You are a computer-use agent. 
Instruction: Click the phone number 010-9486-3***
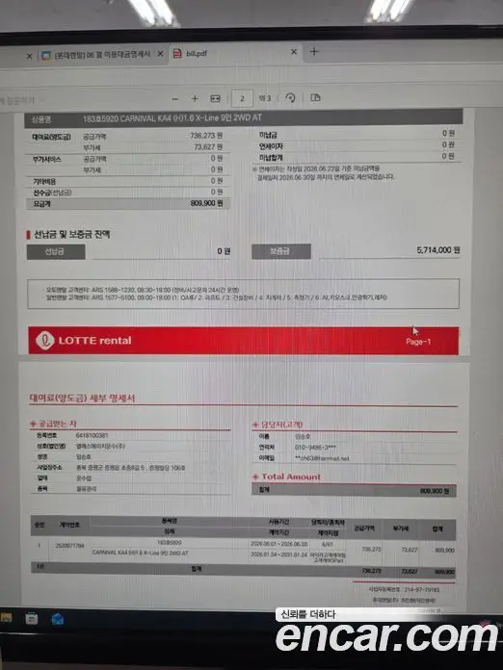click(315, 448)
